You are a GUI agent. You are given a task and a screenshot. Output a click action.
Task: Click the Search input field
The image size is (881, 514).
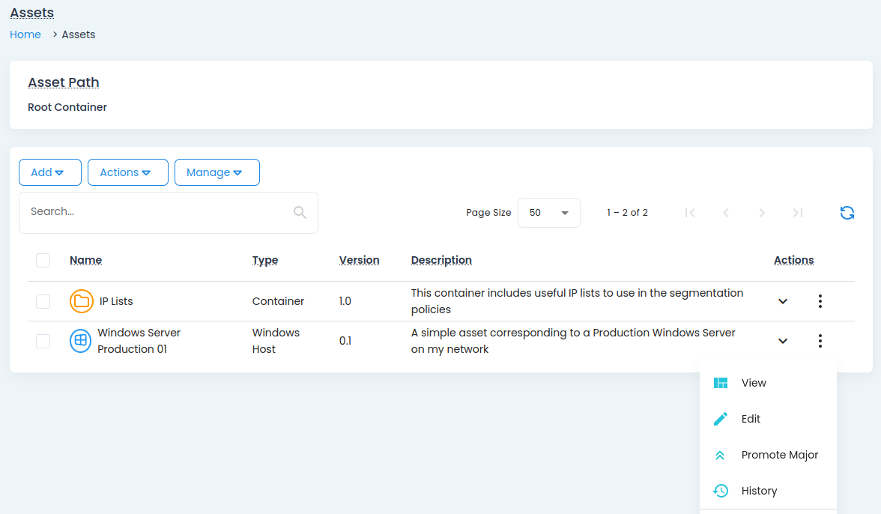coord(157,212)
